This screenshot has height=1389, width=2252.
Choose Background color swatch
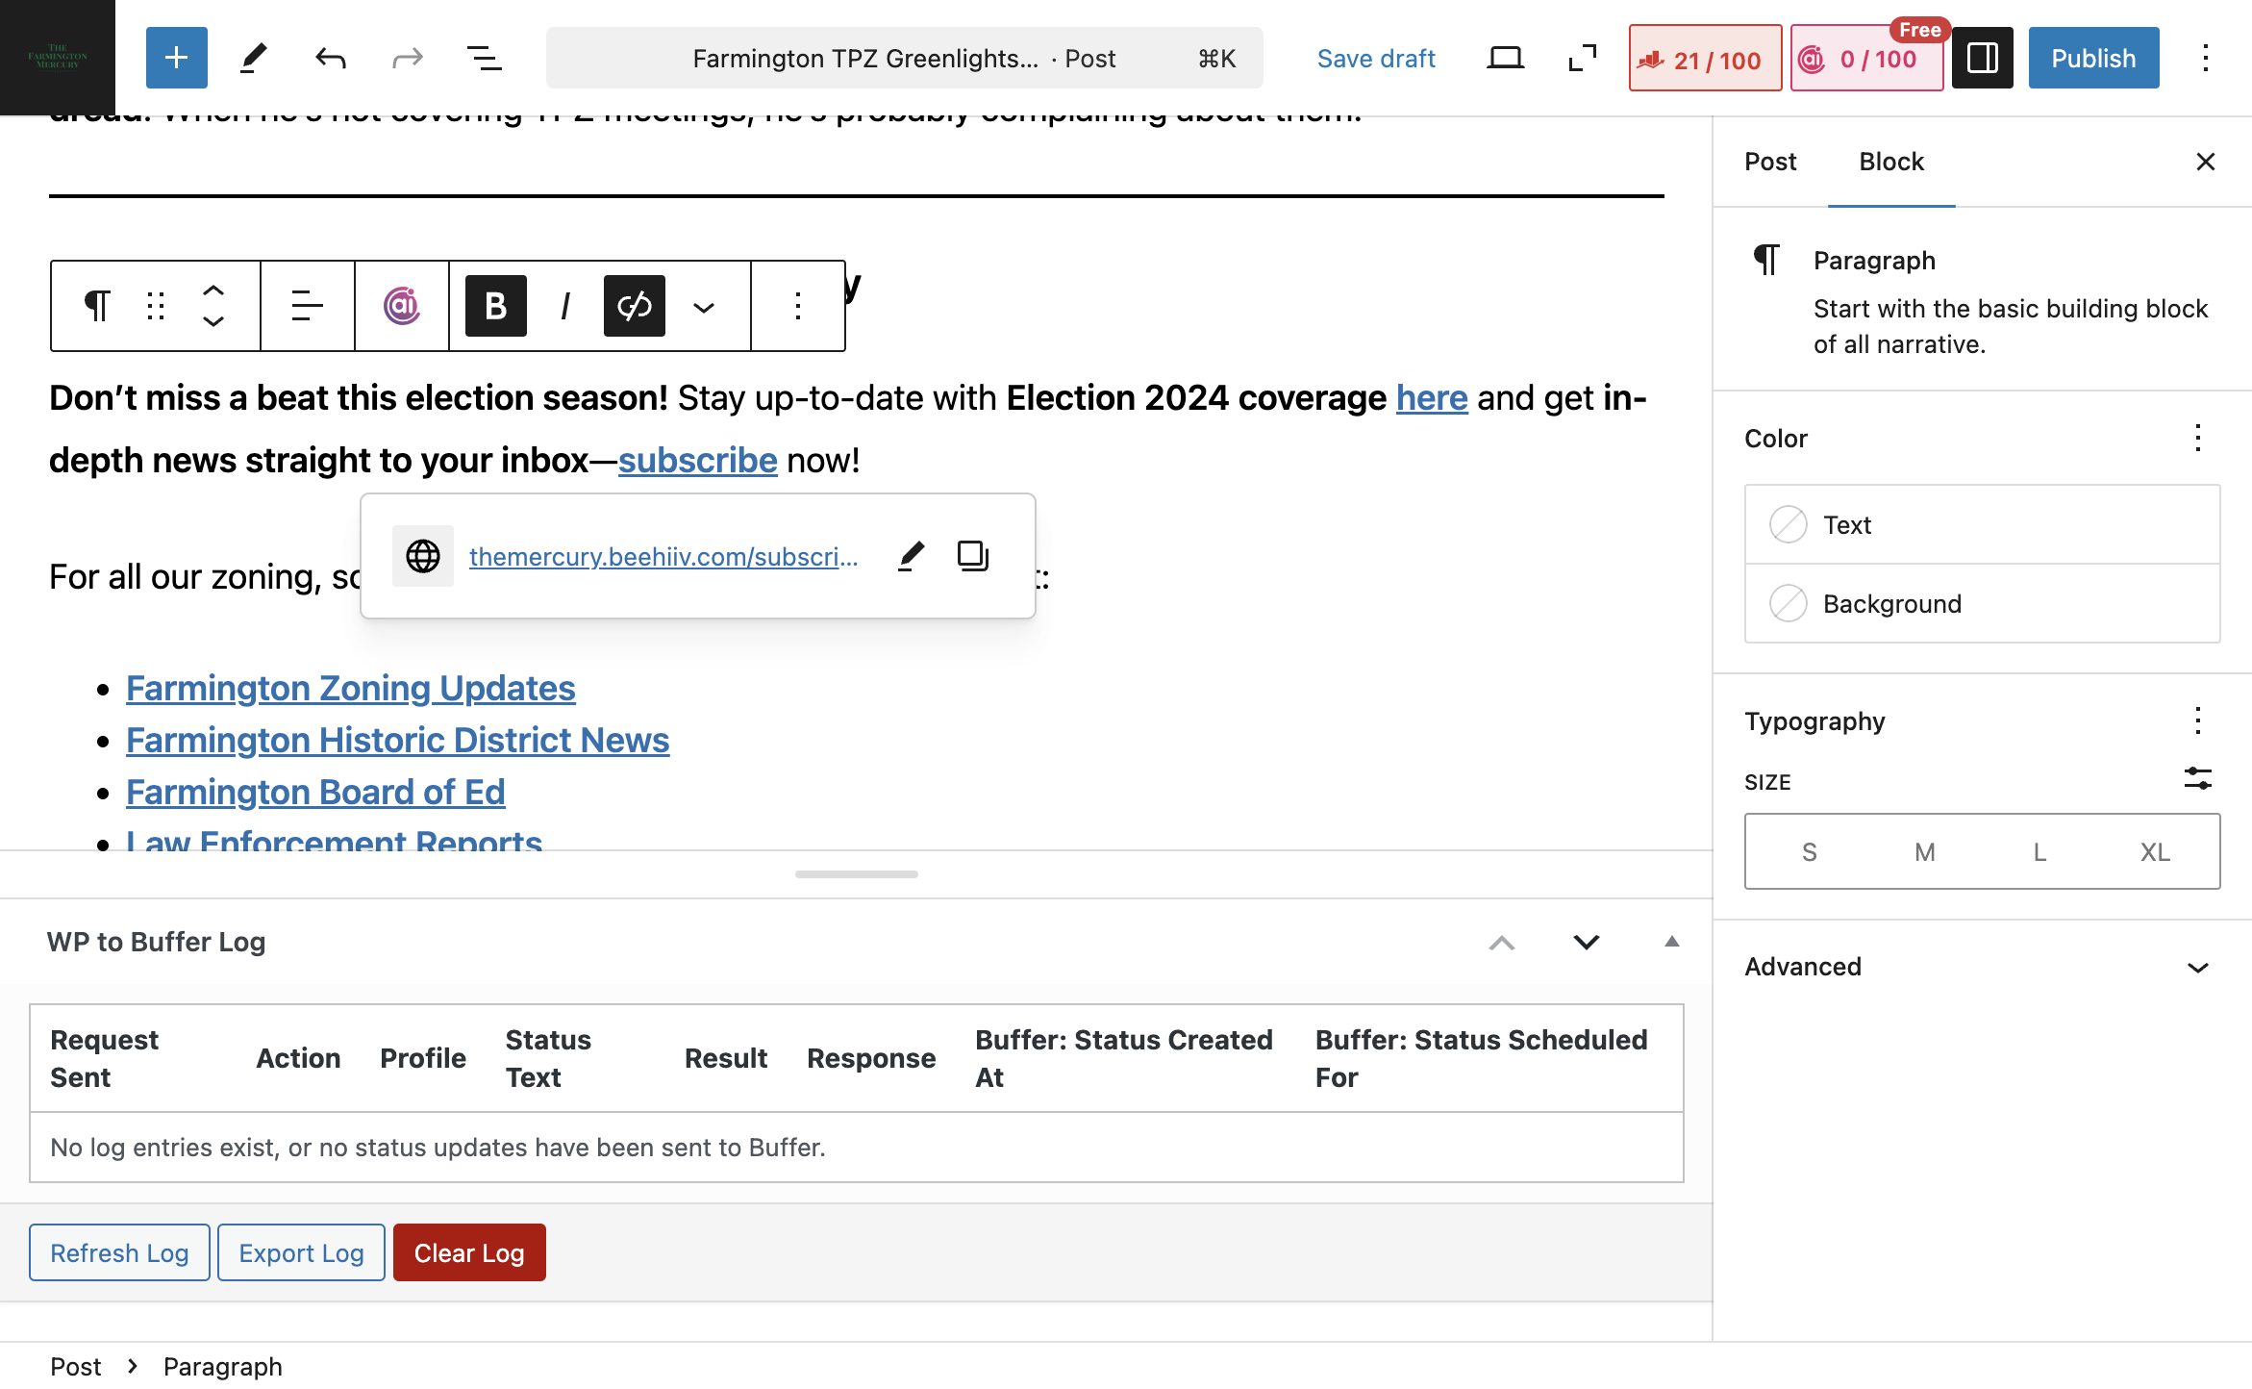point(1982,604)
